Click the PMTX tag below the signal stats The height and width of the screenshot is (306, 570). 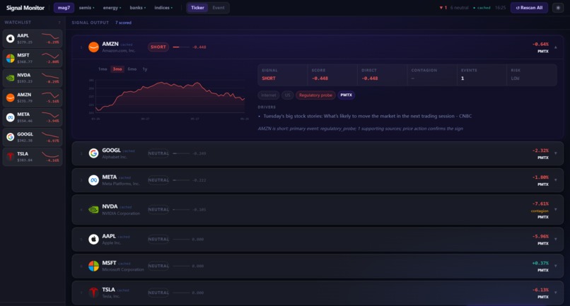coord(346,95)
